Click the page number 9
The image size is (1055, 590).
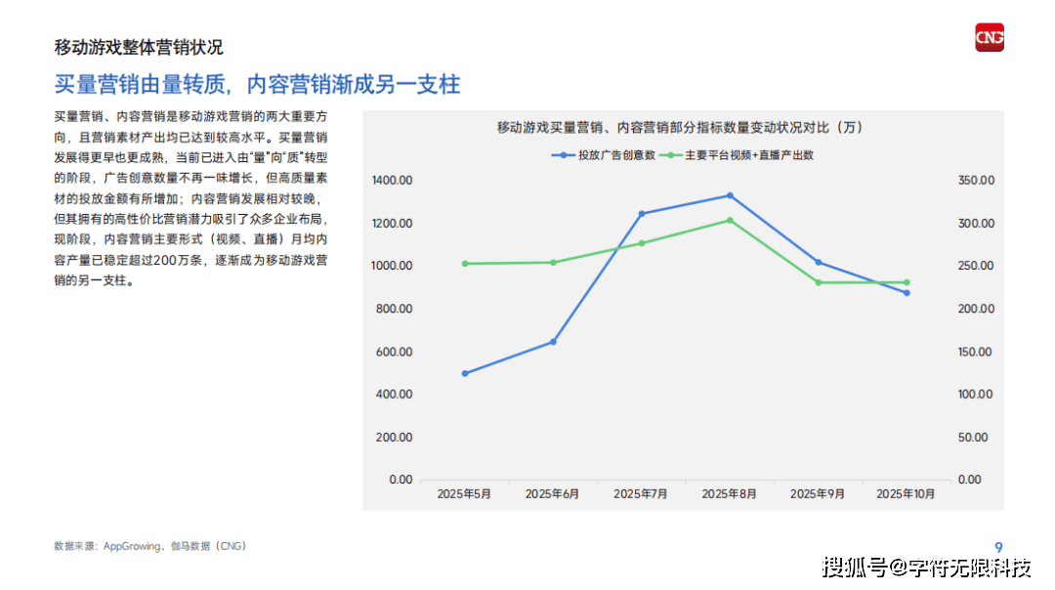(x=998, y=546)
